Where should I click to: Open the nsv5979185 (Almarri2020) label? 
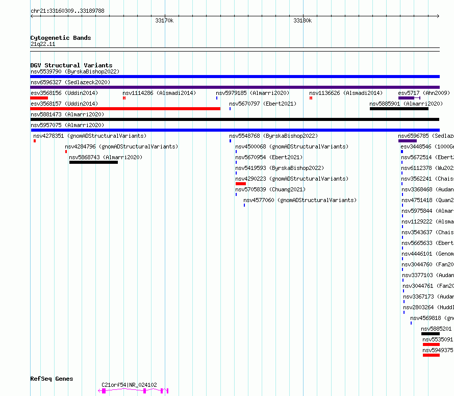click(x=253, y=93)
